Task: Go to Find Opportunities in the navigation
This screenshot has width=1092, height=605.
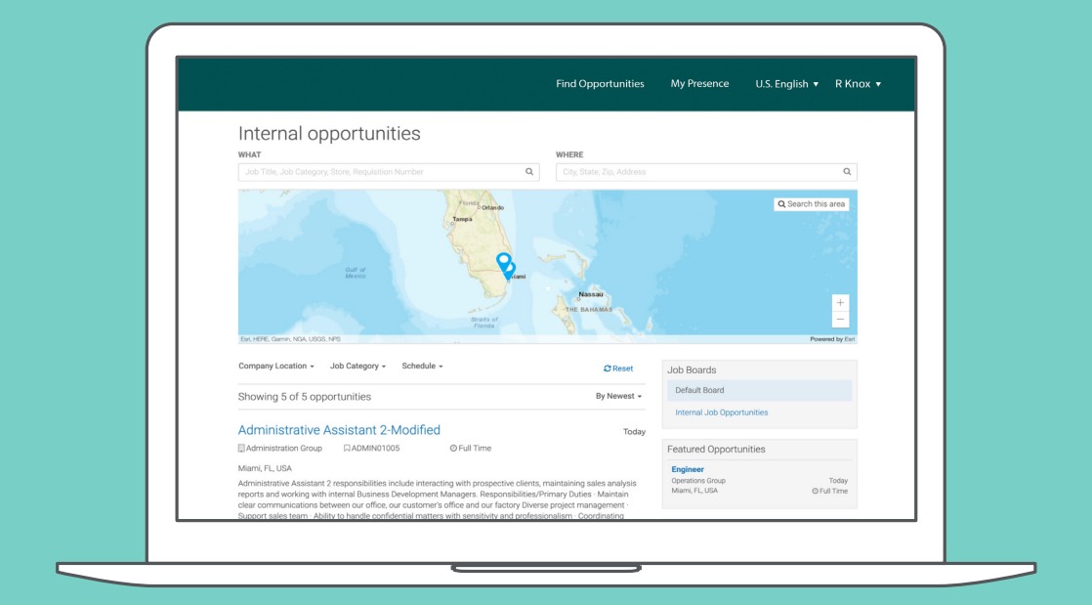Action: [x=600, y=84]
